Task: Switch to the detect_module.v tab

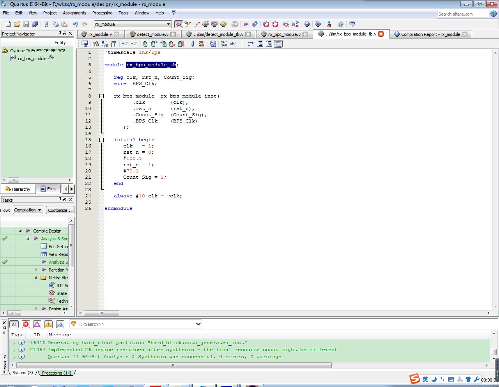Action: coord(152,34)
